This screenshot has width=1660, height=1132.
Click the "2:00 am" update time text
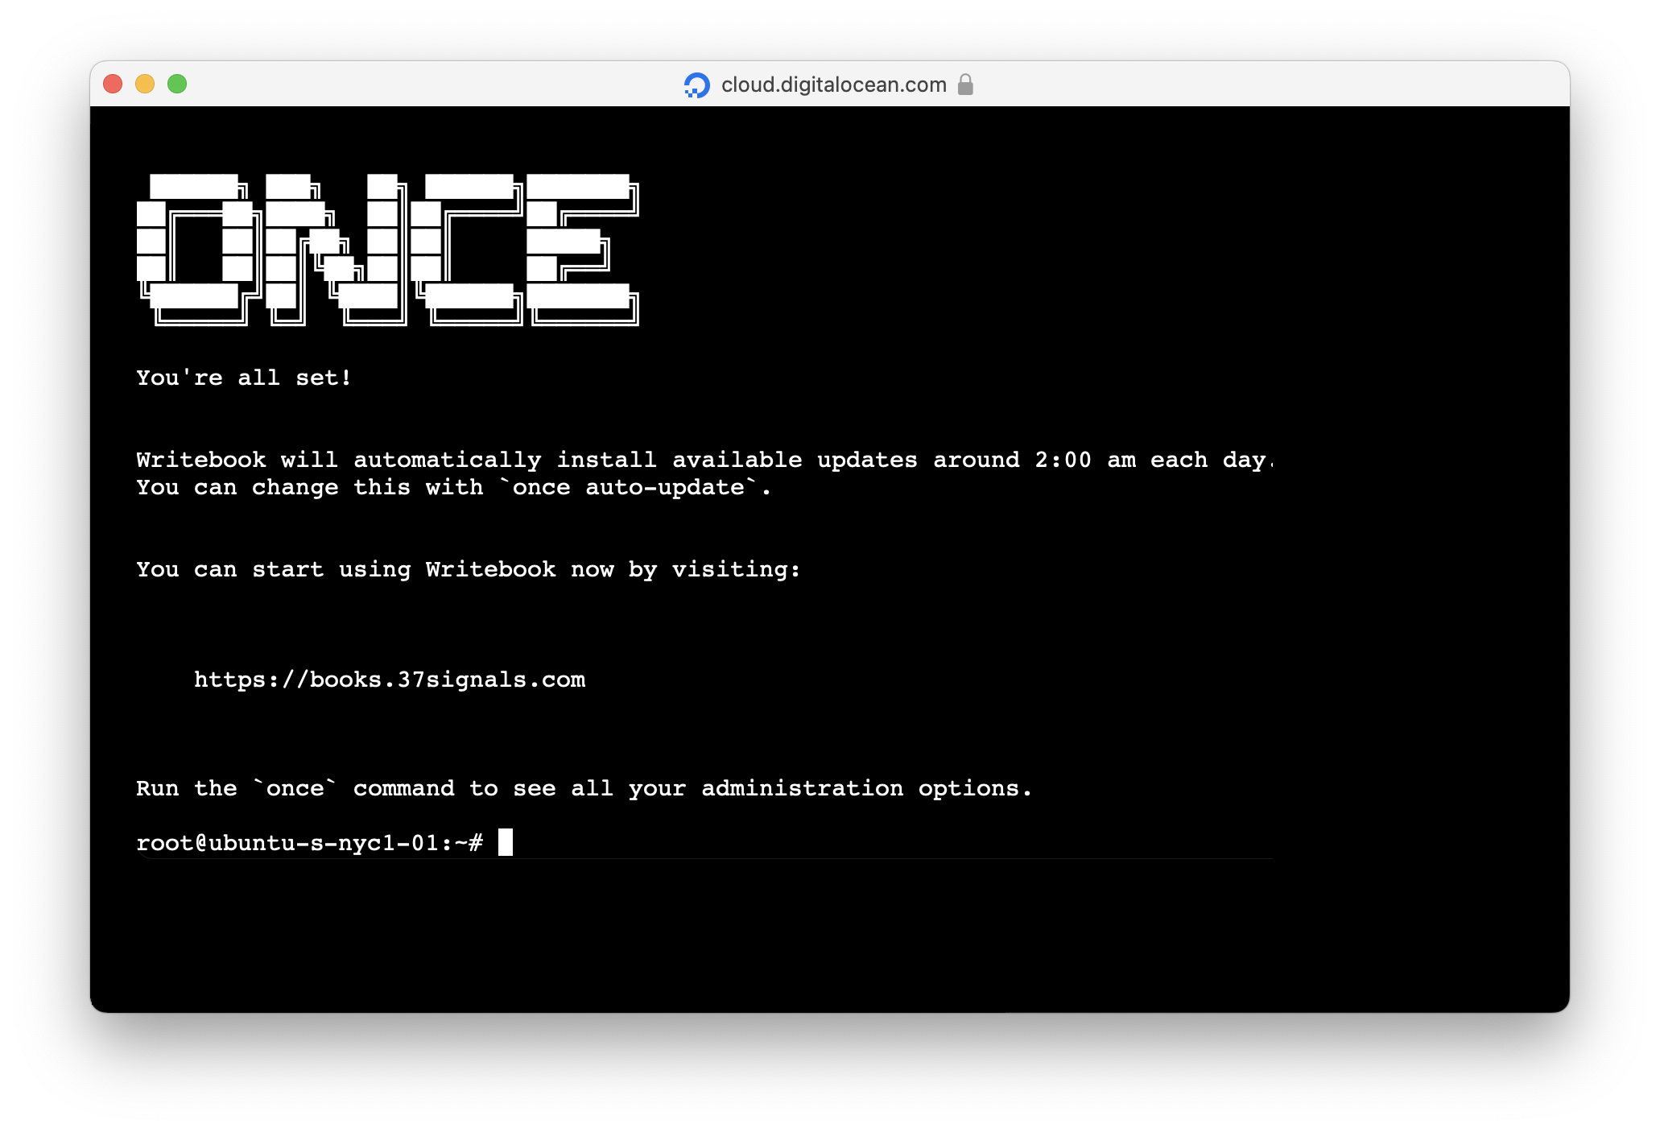[x=1084, y=460]
